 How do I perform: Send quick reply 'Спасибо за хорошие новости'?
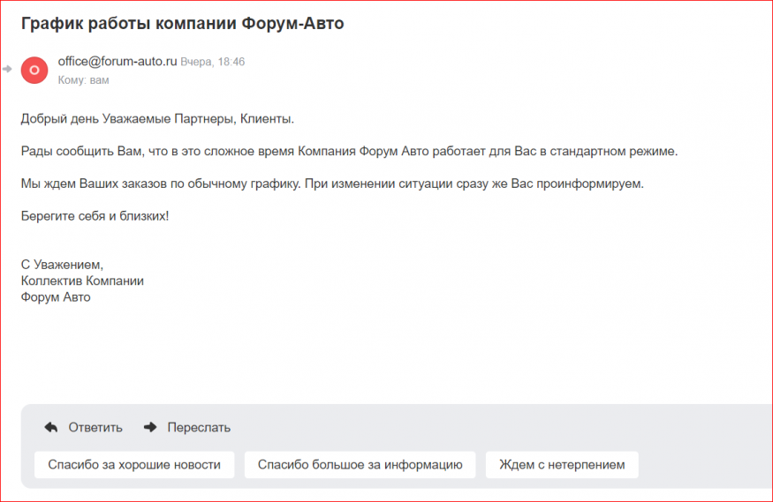tap(134, 465)
